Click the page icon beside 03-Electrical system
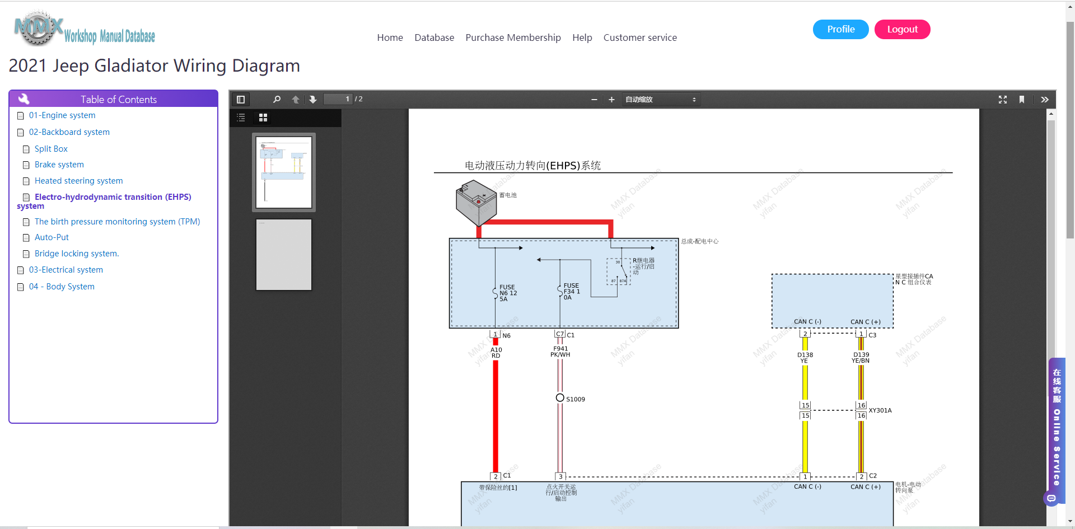The height and width of the screenshot is (529, 1075). click(21, 270)
